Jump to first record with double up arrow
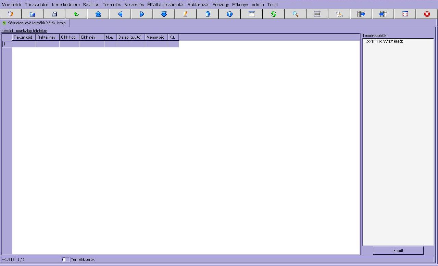This screenshot has width=438, height=266. point(98,14)
